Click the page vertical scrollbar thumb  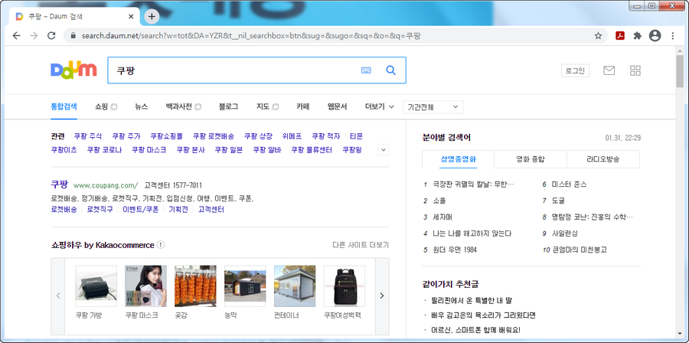click(x=680, y=71)
